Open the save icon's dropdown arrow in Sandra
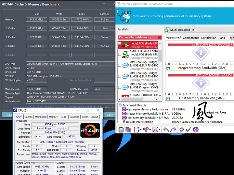Screen dimensions: 234x175 coord(141,130)
